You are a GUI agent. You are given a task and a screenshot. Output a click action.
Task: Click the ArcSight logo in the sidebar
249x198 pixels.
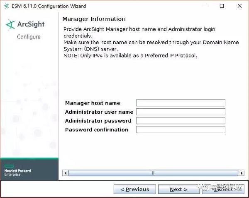point(25,24)
